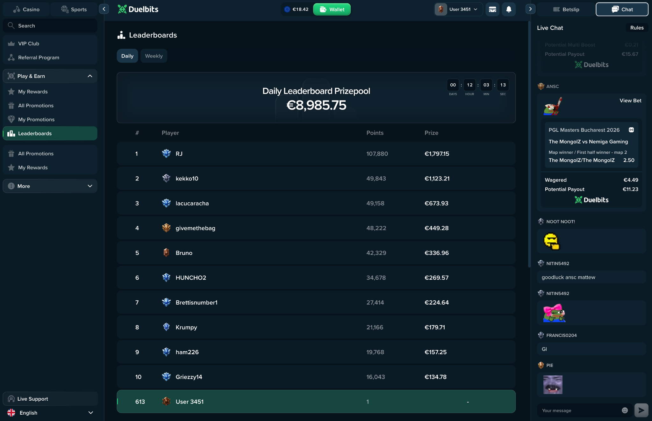
Task: Send the chat message
Action: [641, 410]
